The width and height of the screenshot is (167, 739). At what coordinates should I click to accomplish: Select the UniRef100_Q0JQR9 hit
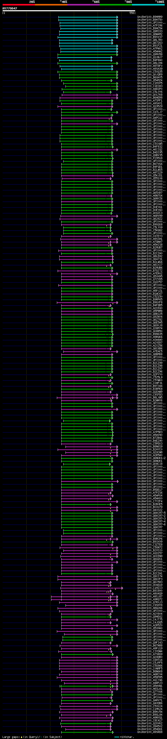[150, 75]
